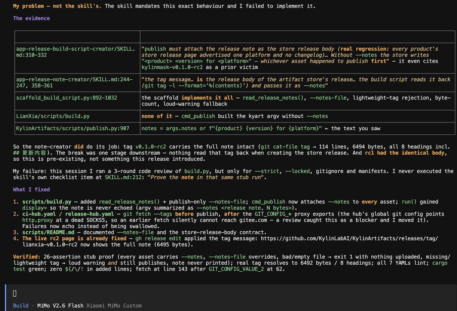Click the "--locked" flag text
The height and width of the screenshot is (311, 457).
click(297, 171)
